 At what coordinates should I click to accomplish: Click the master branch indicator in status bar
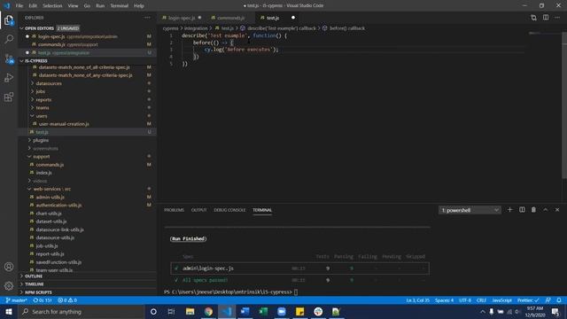pos(16,300)
